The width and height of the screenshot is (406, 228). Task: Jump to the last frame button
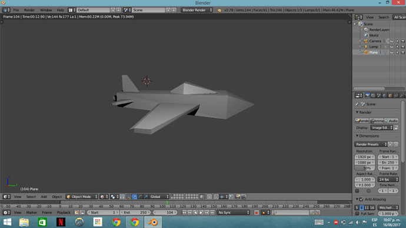click(x=212, y=213)
